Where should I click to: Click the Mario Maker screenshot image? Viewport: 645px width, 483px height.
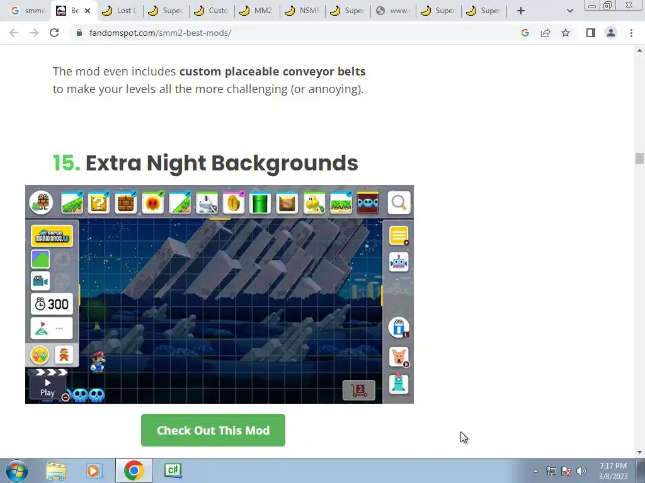pyautogui.click(x=219, y=294)
